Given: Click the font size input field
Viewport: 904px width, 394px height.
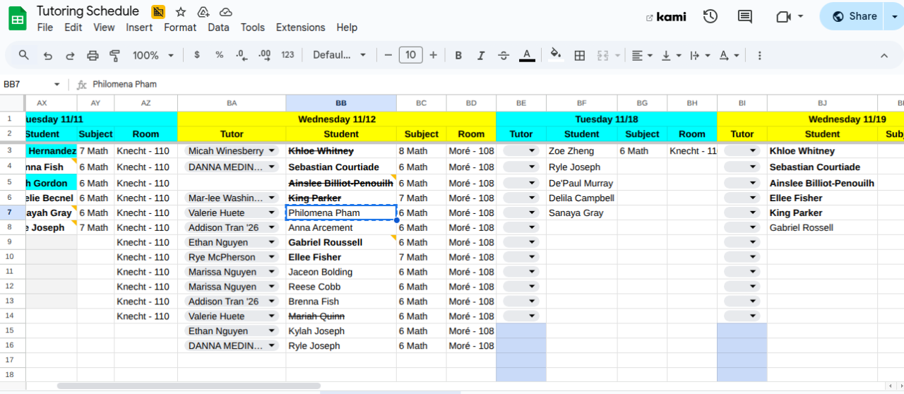Looking at the screenshot, I should tap(410, 55).
